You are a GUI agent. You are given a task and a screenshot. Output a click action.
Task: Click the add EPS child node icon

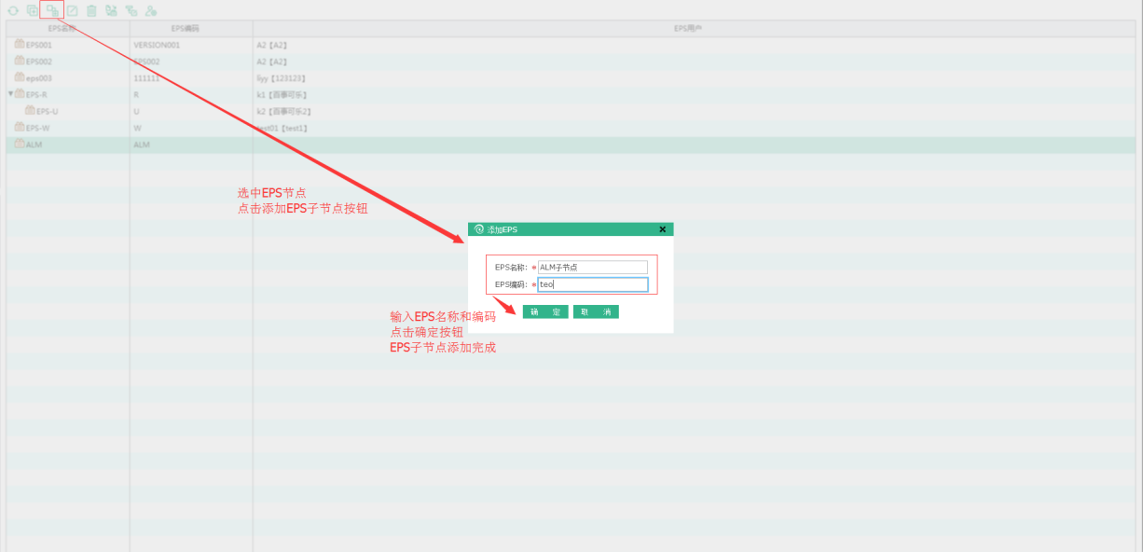52,11
